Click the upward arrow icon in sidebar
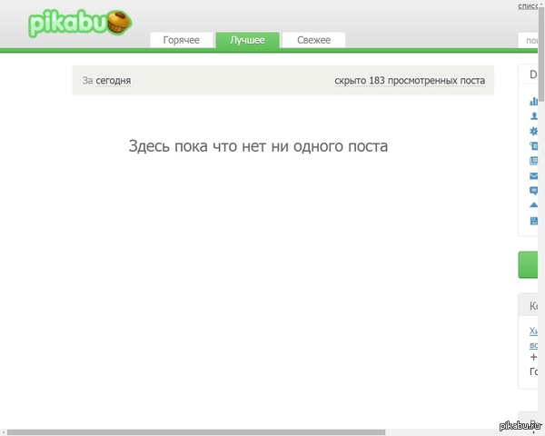This screenshot has height=436, width=545. point(533,205)
